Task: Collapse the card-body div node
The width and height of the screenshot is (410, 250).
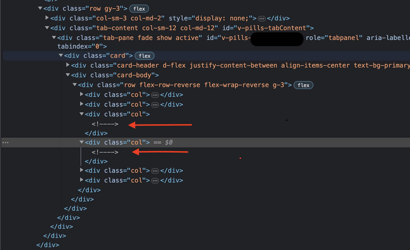Action: (68, 75)
